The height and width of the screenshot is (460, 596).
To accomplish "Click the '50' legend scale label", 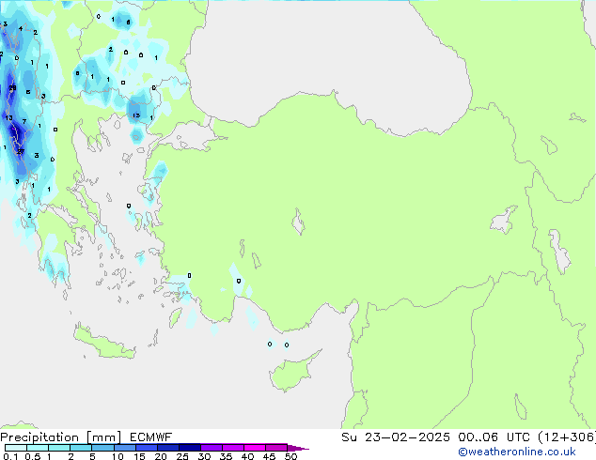I will click(290, 456).
